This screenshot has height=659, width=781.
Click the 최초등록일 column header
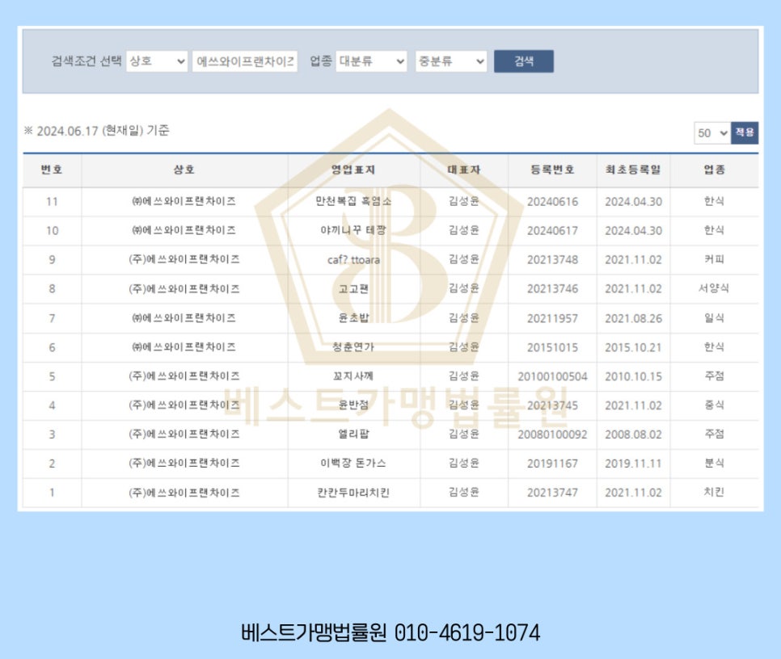pos(633,170)
